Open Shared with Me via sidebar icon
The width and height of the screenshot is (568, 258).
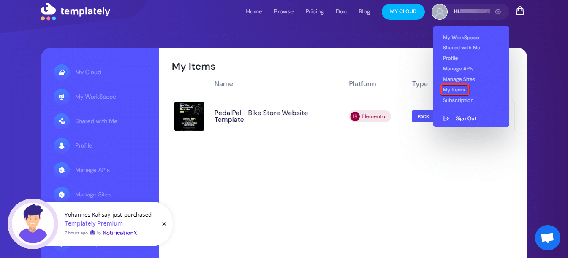click(62, 121)
